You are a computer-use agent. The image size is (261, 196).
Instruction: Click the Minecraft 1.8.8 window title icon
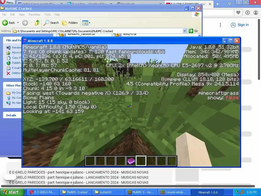pos(25,41)
